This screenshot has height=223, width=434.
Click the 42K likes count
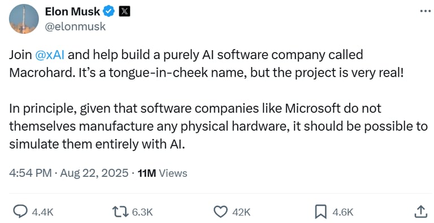(x=241, y=212)
